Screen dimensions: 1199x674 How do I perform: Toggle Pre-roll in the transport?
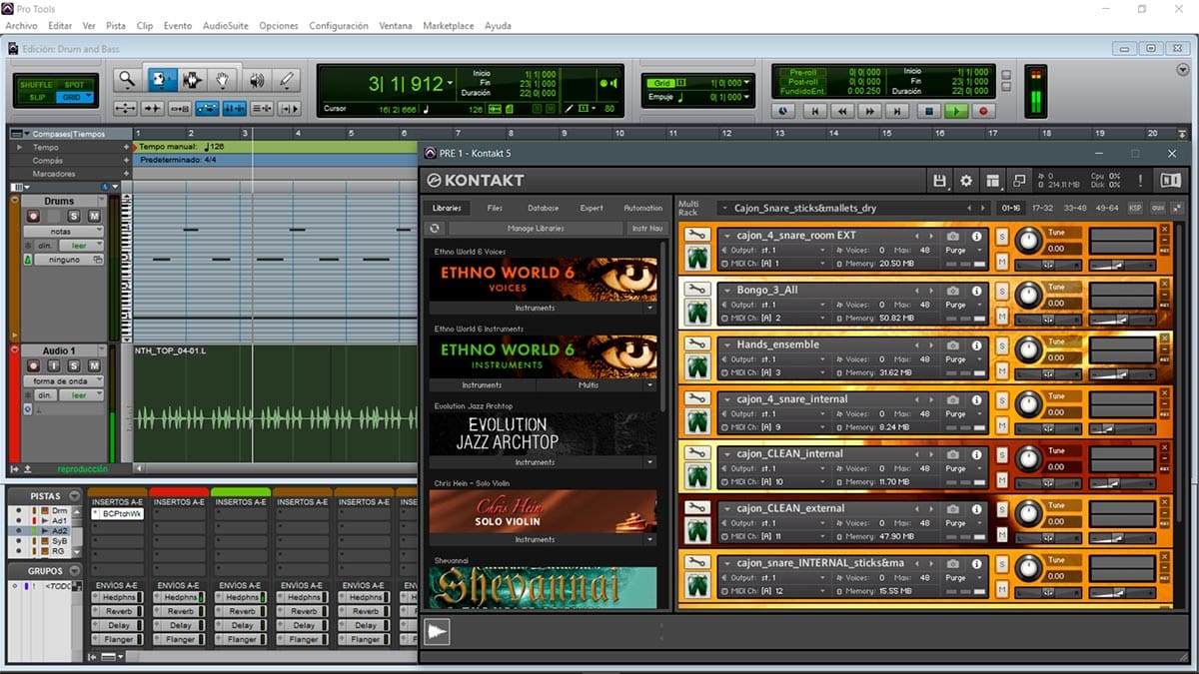tap(803, 72)
